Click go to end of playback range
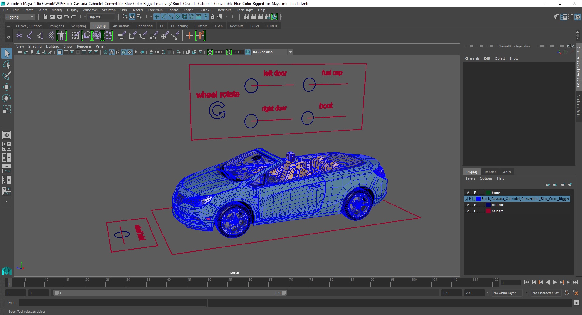Viewport: 582px width, 315px height. pyautogui.click(x=575, y=282)
